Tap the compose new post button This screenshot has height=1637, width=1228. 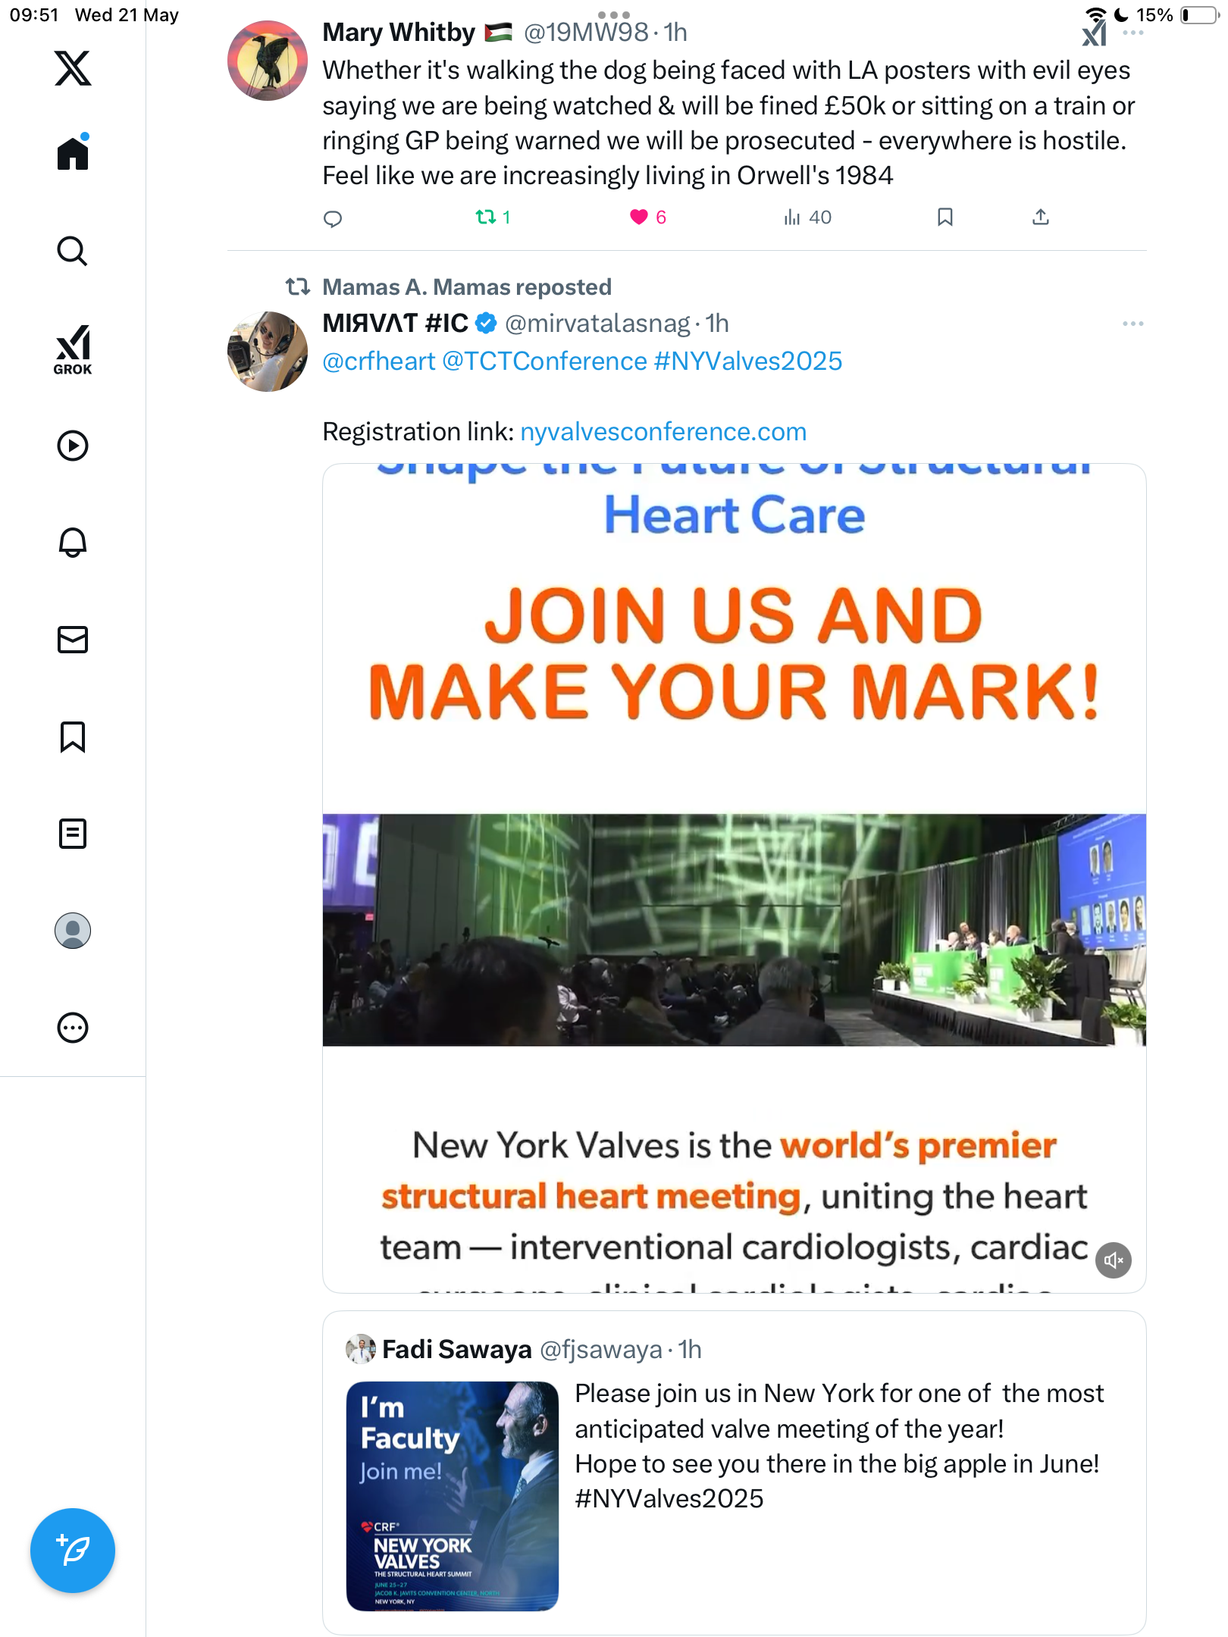click(x=73, y=1551)
